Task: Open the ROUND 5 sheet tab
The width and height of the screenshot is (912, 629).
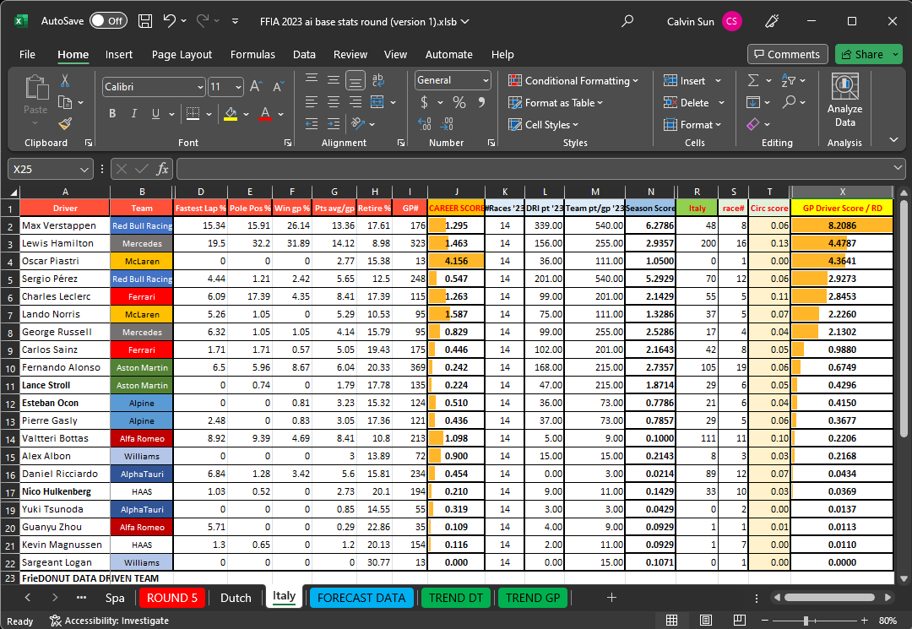Action: [172, 598]
